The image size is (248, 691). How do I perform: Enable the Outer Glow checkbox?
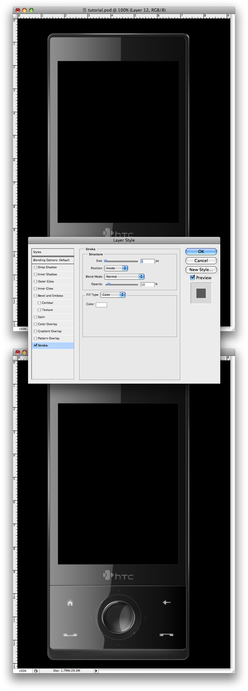pyautogui.click(x=36, y=281)
